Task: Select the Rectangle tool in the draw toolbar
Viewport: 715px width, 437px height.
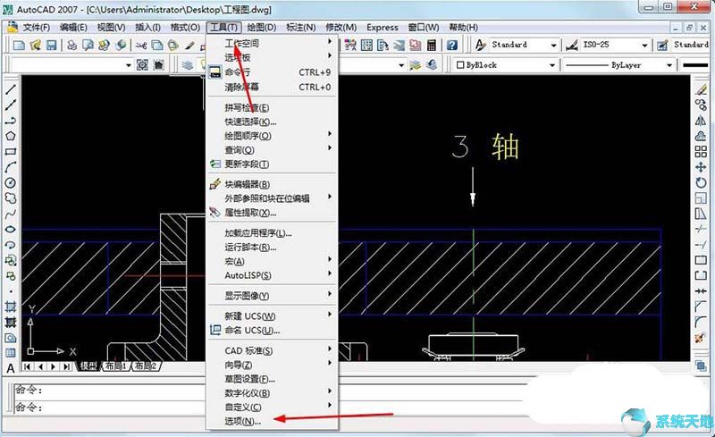Action: 11,151
